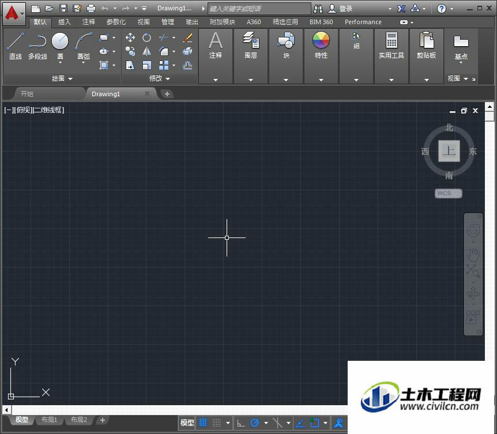497x434 pixels.
Task: Click the 登录 sign-in button
Action: (340, 9)
